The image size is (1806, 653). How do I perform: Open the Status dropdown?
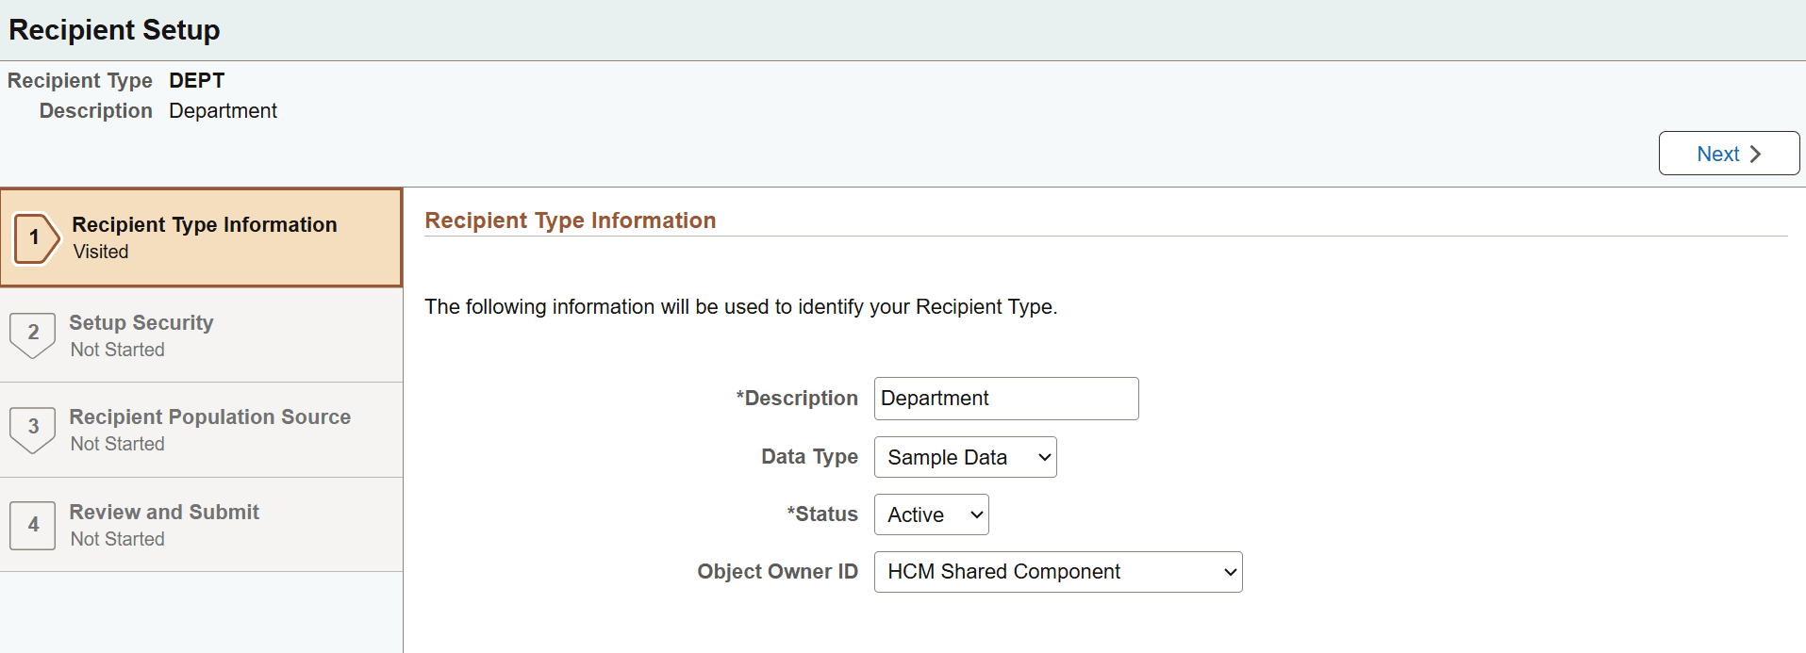tap(930, 514)
